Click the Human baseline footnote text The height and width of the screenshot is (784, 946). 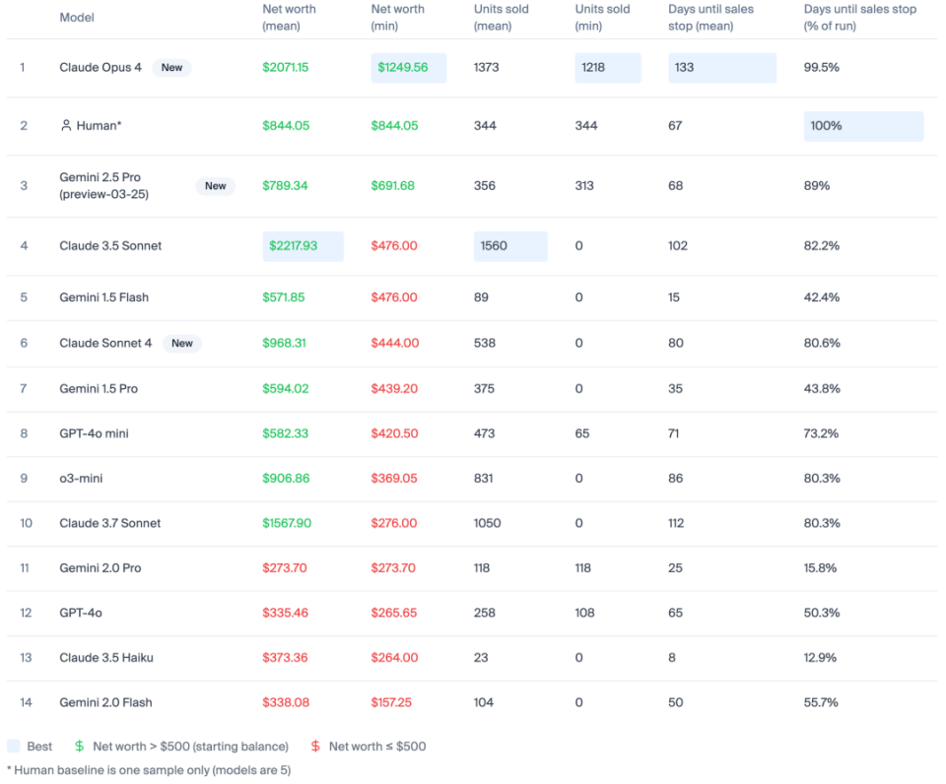pos(149,770)
